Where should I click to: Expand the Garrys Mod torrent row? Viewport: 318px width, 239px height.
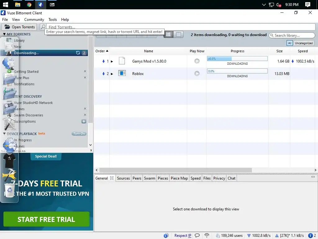point(112,61)
